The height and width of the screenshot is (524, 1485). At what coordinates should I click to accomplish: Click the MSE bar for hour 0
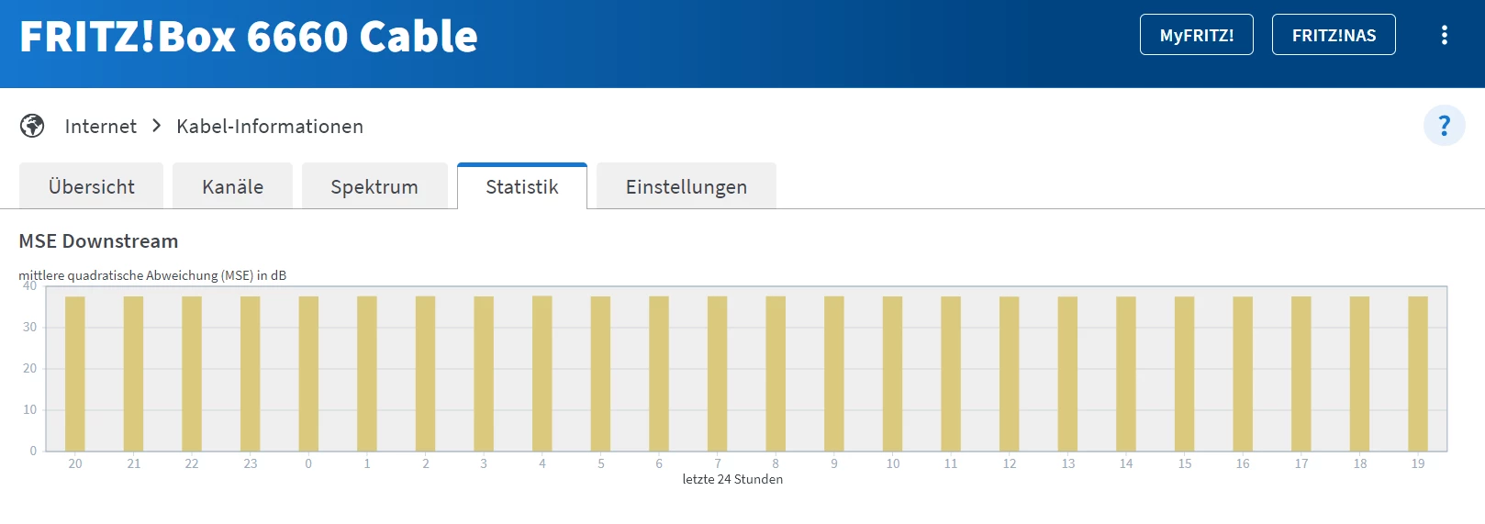[x=308, y=373]
